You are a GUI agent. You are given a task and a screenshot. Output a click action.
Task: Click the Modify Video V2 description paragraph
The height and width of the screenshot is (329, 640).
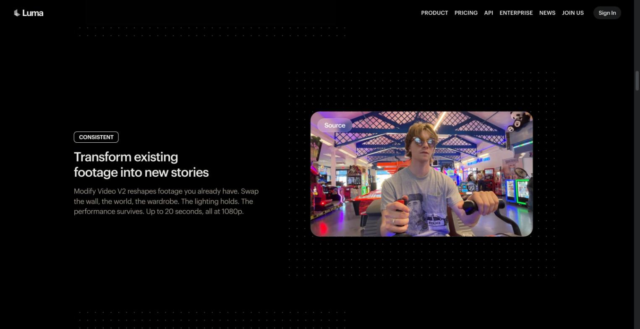[166, 201]
